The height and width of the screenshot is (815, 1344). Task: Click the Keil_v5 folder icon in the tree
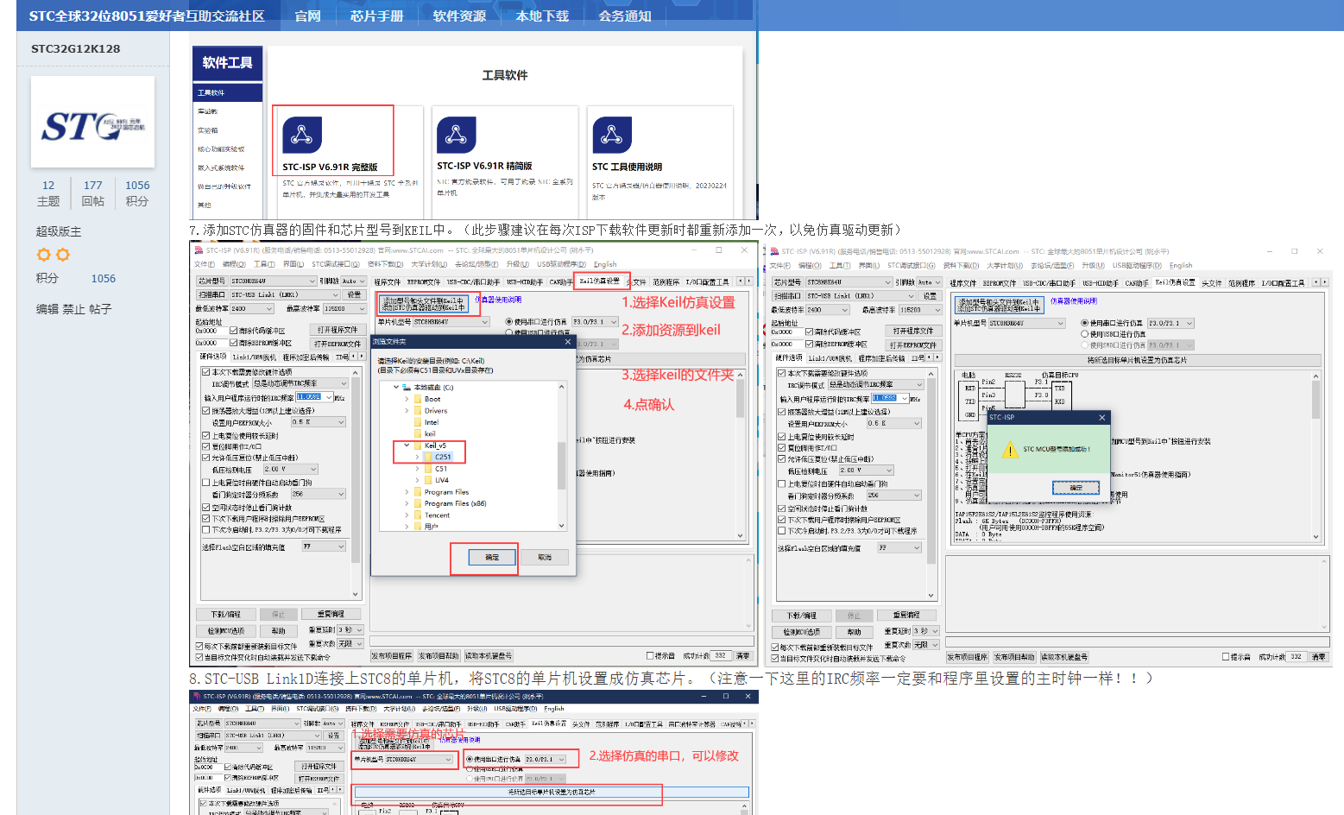coord(417,445)
